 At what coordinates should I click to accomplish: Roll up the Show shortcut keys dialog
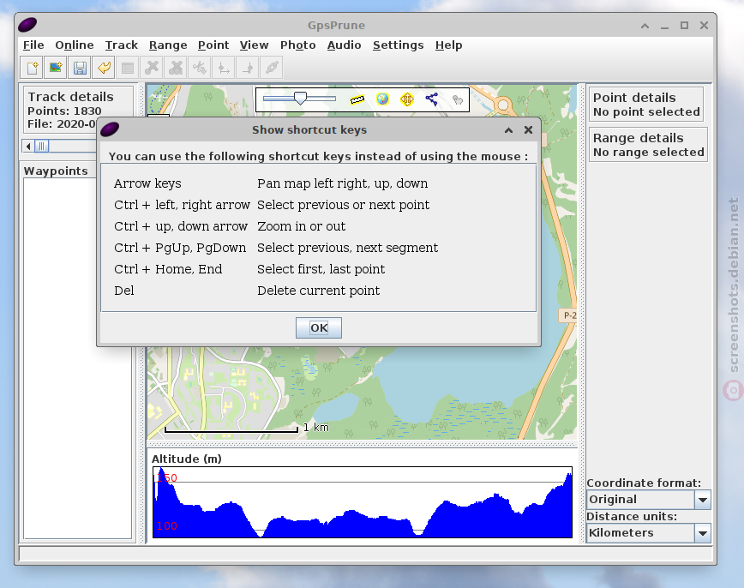click(508, 130)
